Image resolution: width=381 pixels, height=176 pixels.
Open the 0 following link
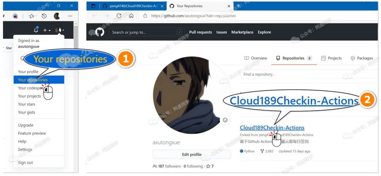coord(193,166)
